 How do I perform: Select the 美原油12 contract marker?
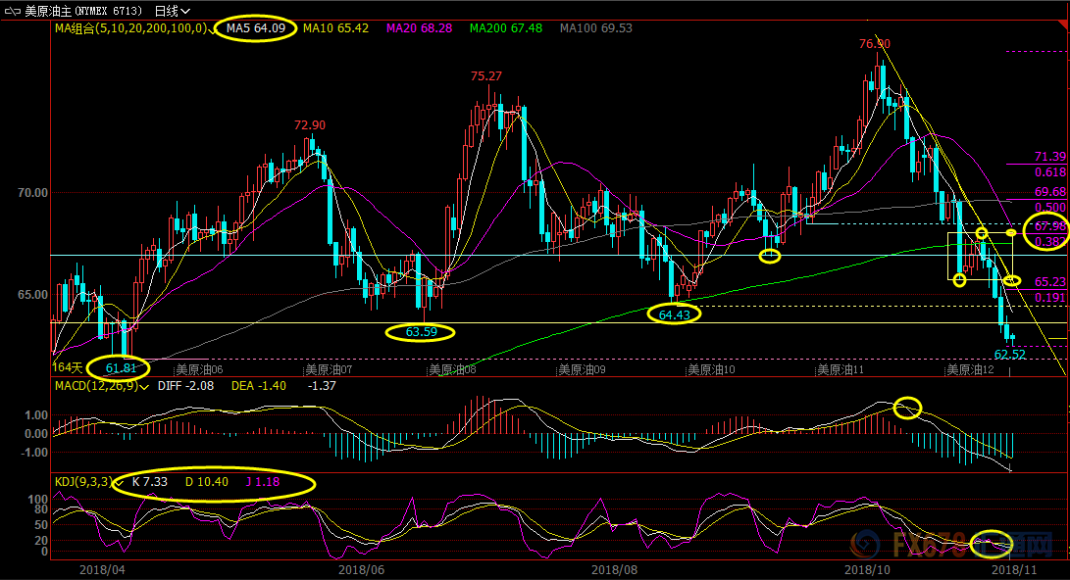tap(970, 370)
